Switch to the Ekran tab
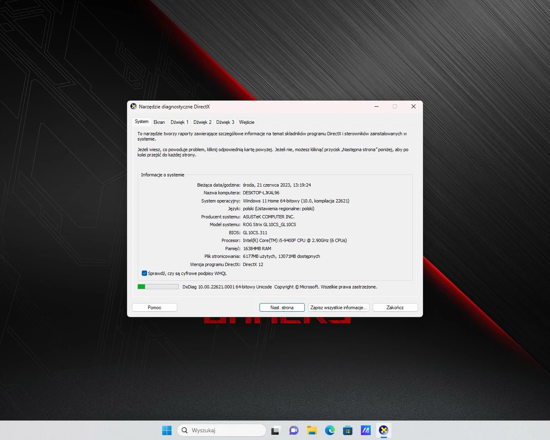Image resolution: width=550 pixels, height=440 pixels. pos(159,122)
